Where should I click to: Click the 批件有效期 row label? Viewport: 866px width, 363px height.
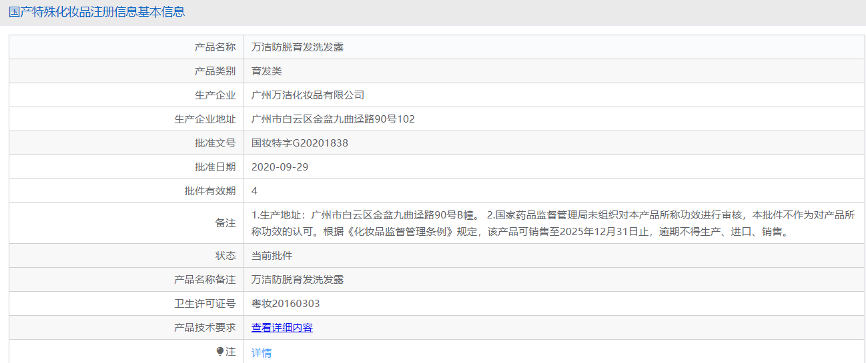(209, 191)
